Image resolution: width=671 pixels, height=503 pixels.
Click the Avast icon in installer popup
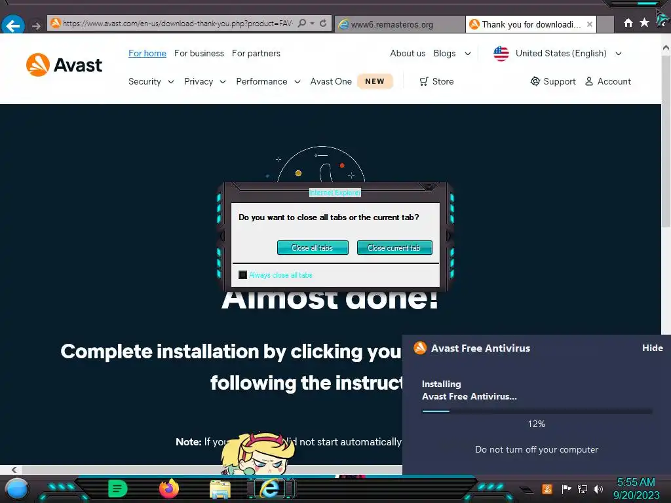click(x=420, y=348)
